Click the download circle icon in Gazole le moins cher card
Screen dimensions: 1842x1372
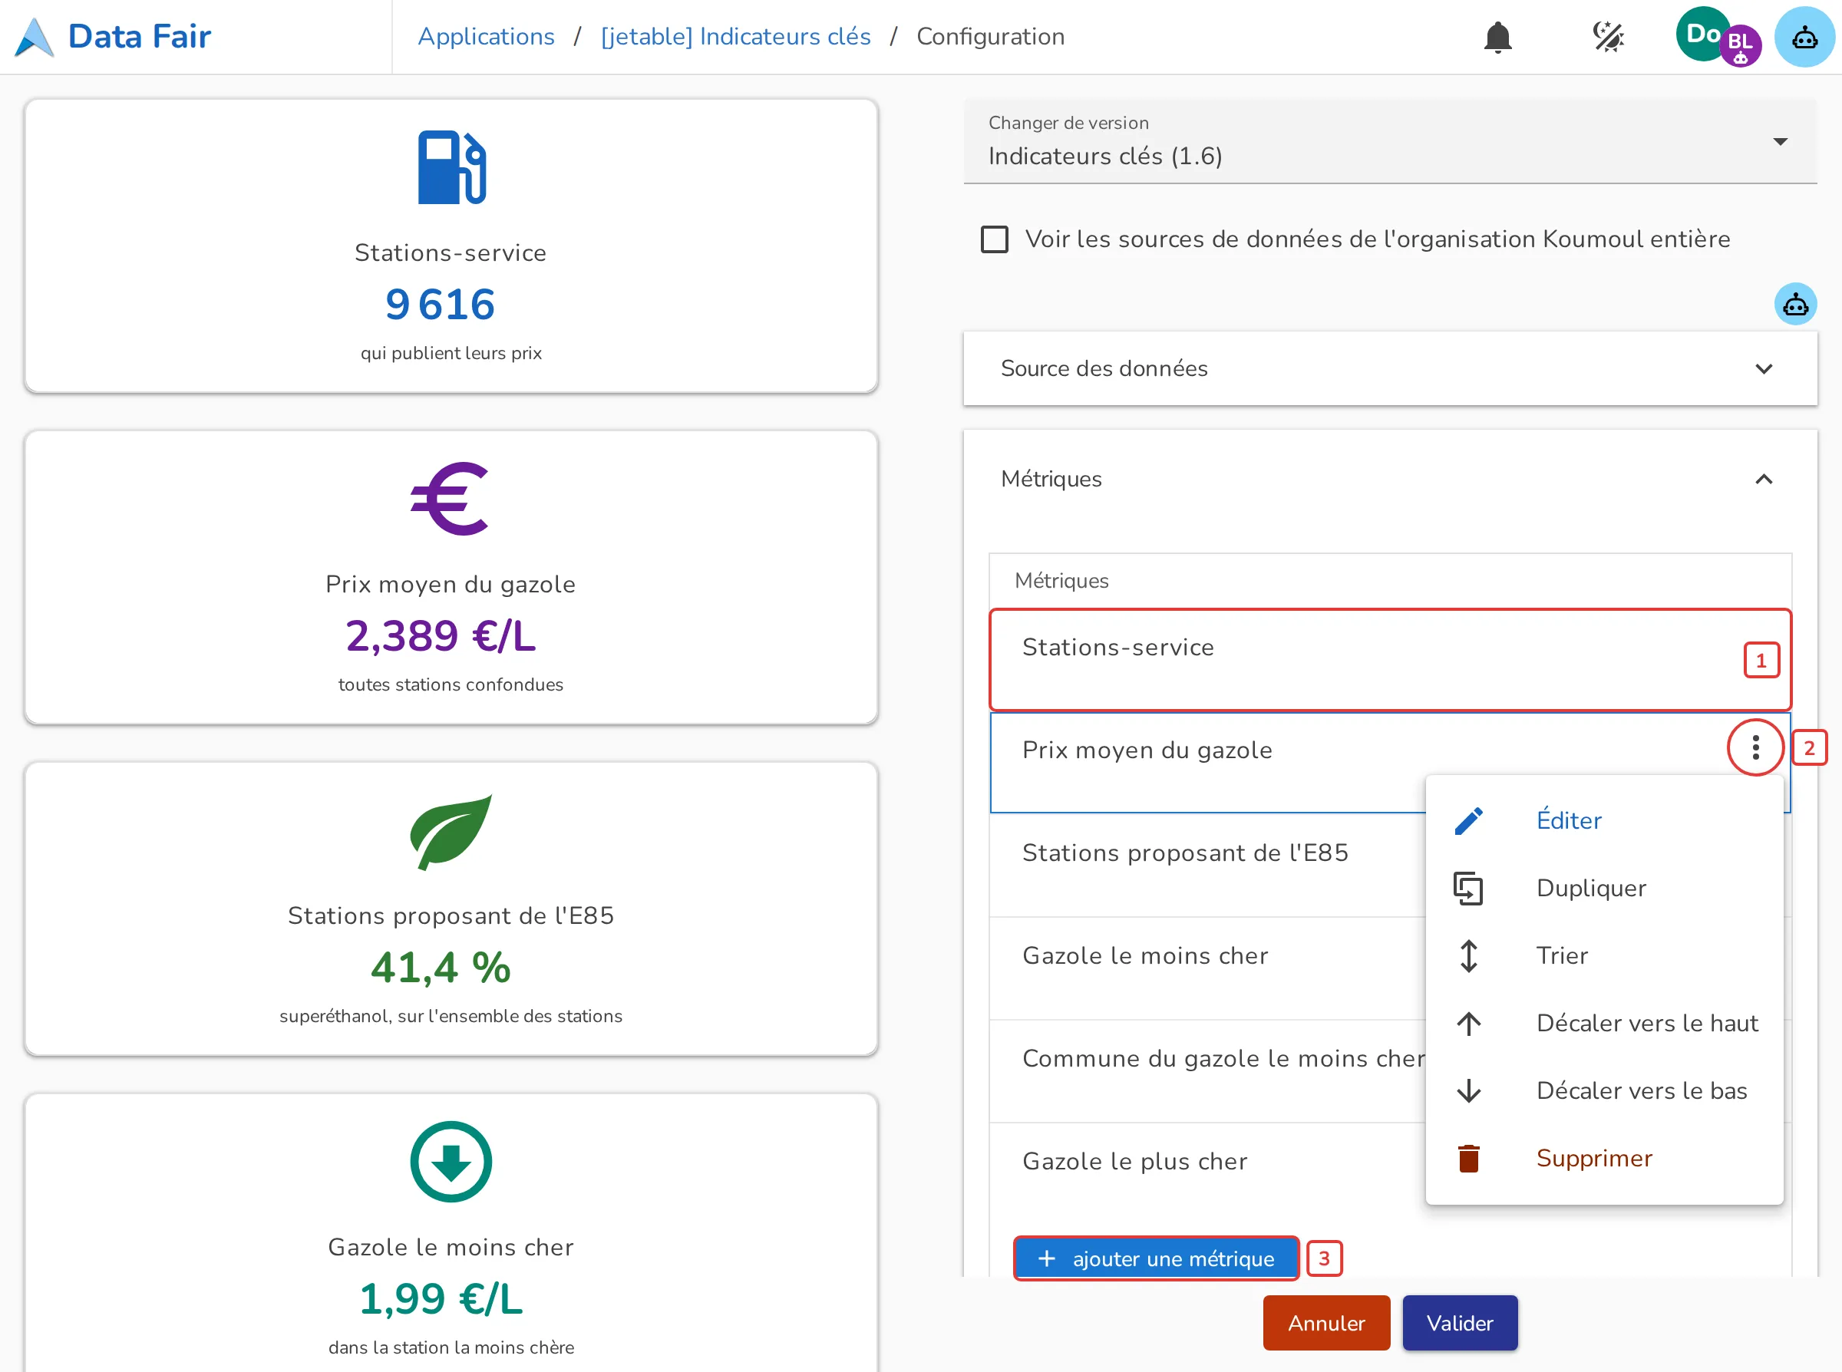pyautogui.click(x=451, y=1162)
